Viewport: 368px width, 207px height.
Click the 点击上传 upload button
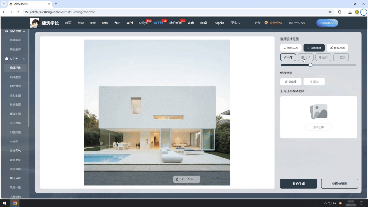point(319,127)
